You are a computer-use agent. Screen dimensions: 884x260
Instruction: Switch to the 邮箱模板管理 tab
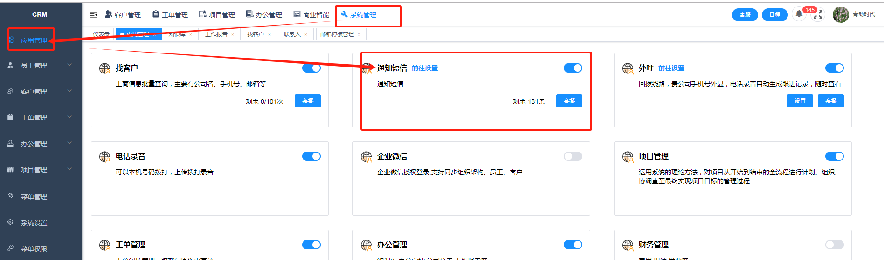pyautogui.click(x=337, y=34)
